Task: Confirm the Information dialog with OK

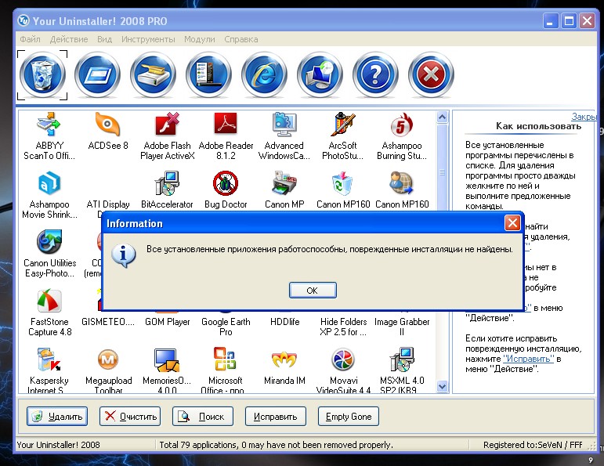Action: [x=313, y=291]
